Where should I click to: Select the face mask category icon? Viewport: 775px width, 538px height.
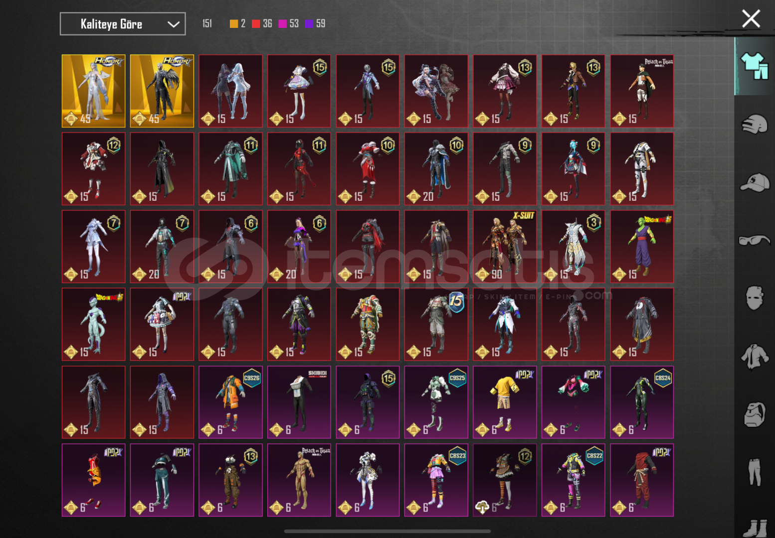[754, 298]
